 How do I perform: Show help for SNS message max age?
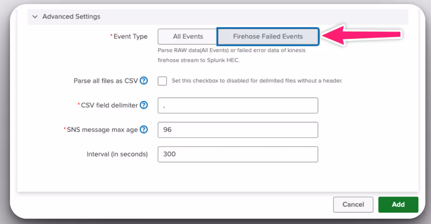pos(143,130)
